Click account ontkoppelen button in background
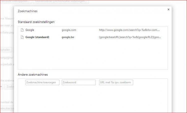The height and width of the screenshot is (113, 187). [x=16, y=1]
